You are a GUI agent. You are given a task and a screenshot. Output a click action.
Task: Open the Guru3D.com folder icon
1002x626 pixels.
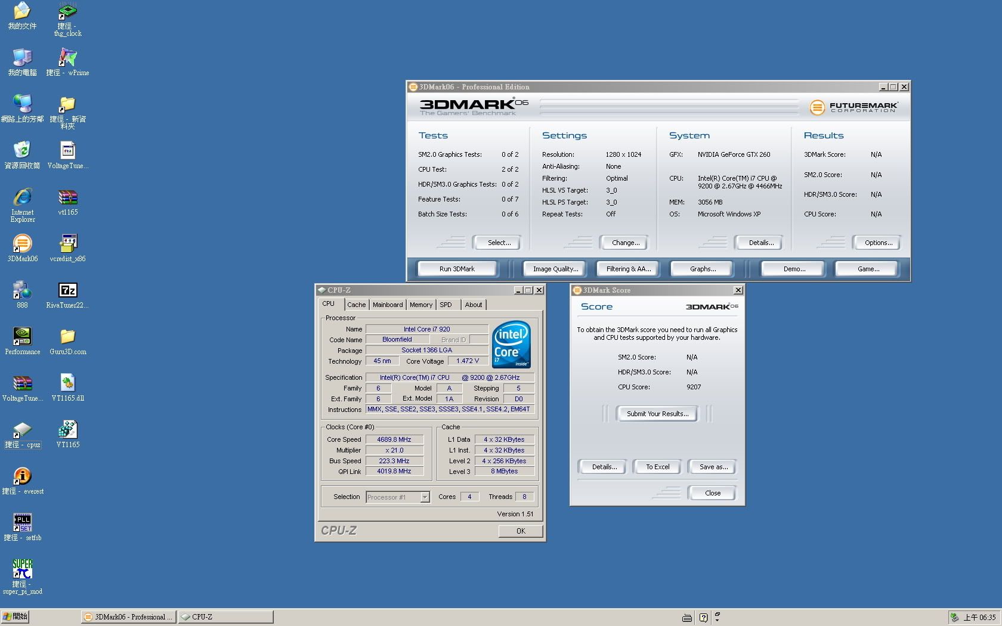(67, 337)
